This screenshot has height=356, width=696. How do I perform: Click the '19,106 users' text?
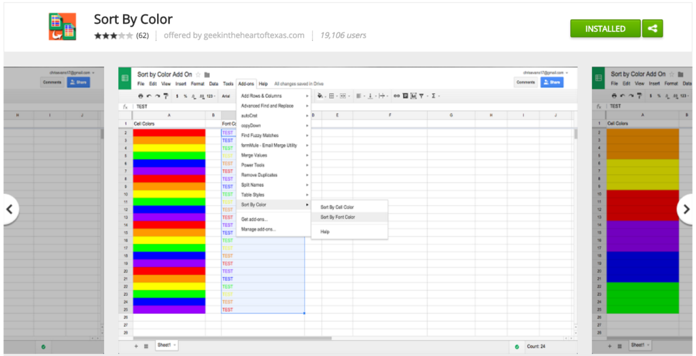click(343, 35)
